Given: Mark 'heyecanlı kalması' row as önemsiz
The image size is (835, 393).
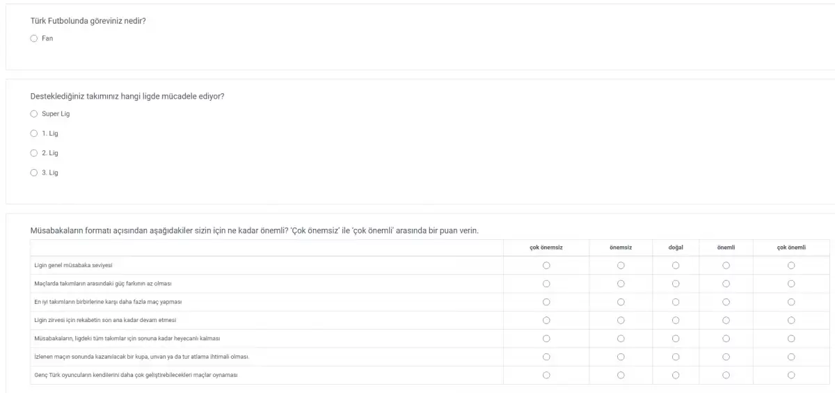Looking at the screenshot, I should [621, 338].
